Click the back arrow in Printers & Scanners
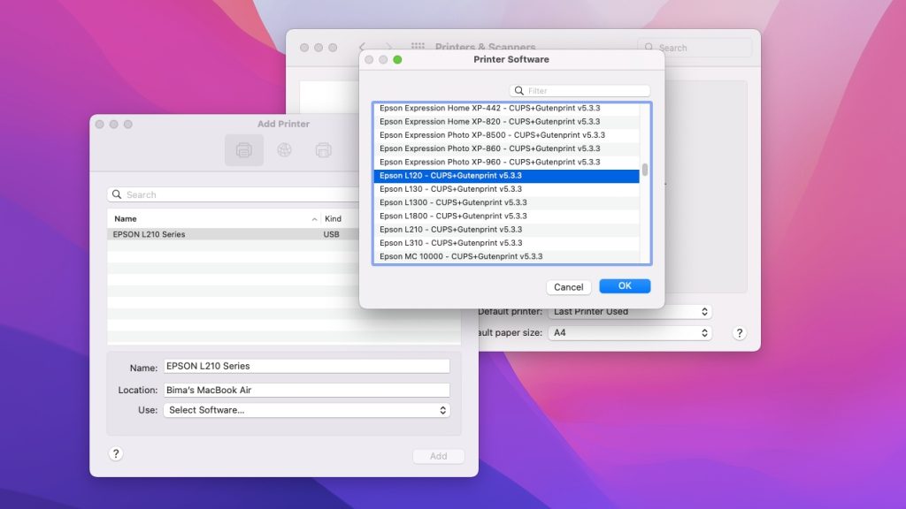The width and height of the screenshot is (906, 509). (x=362, y=48)
